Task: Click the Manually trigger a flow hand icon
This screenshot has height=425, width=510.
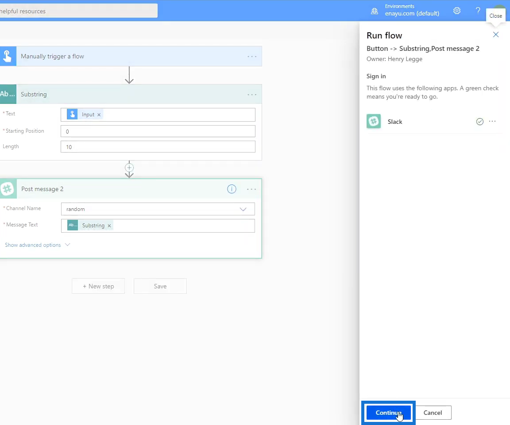Action: click(x=8, y=56)
